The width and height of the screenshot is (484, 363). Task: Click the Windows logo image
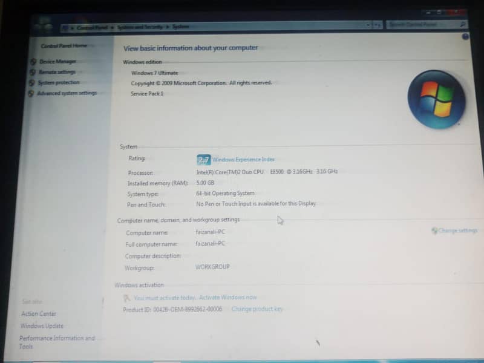(x=436, y=99)
